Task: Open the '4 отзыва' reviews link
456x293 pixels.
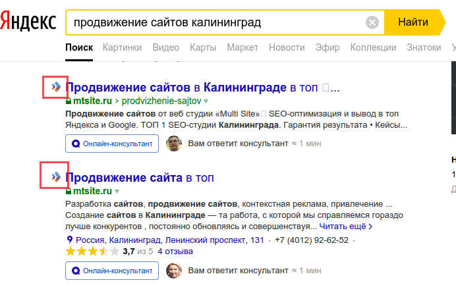Action: click(x=175, y=252)
